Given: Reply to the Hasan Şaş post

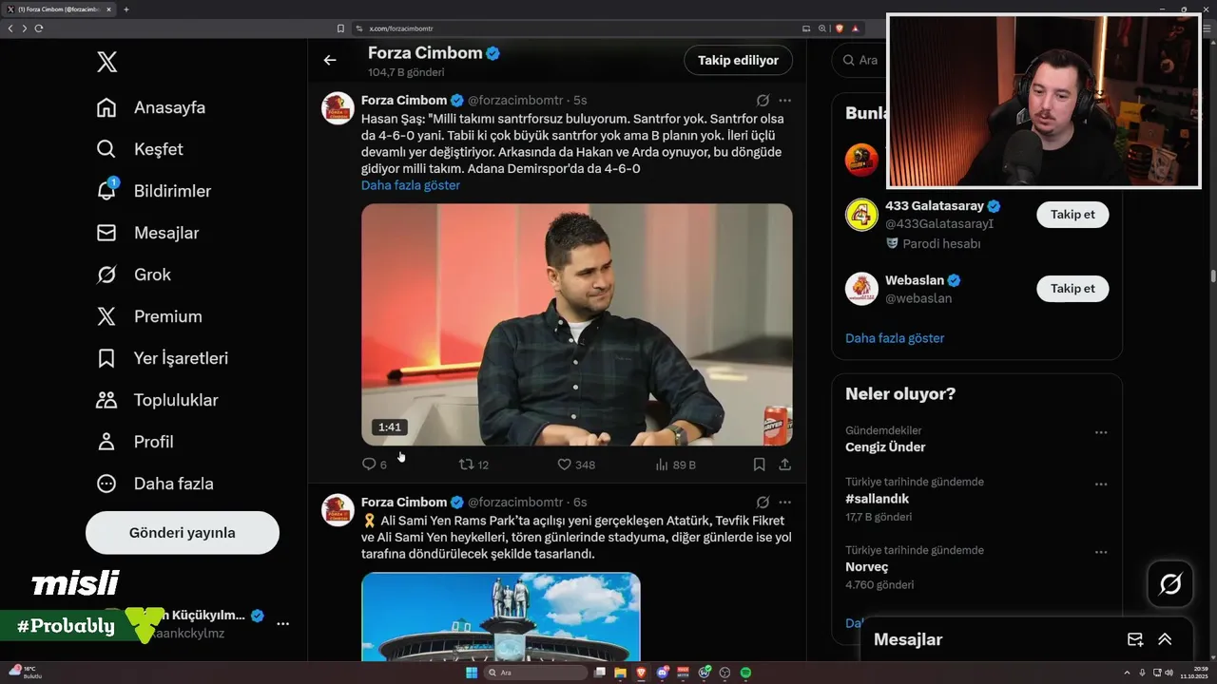Looking at the screenshot, I should [374, 465].
